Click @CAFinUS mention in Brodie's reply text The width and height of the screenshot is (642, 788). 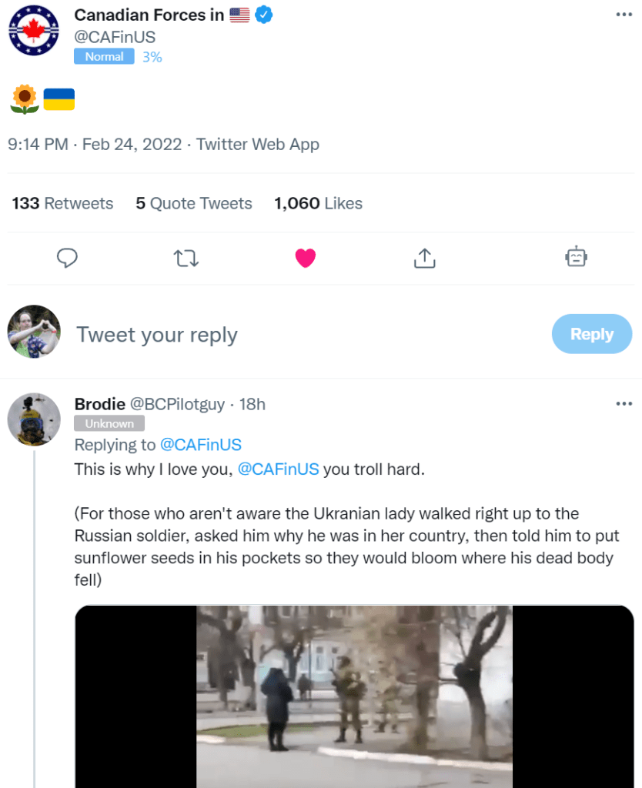coord(278,469)
